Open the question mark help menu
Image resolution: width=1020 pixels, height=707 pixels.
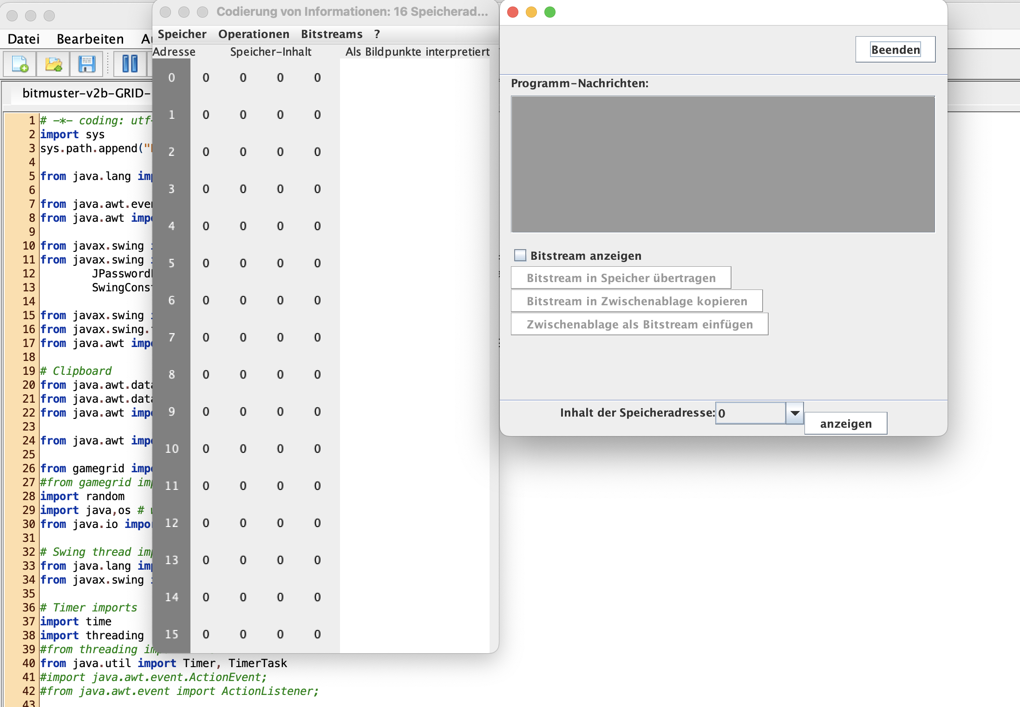(x=377, y=34)
